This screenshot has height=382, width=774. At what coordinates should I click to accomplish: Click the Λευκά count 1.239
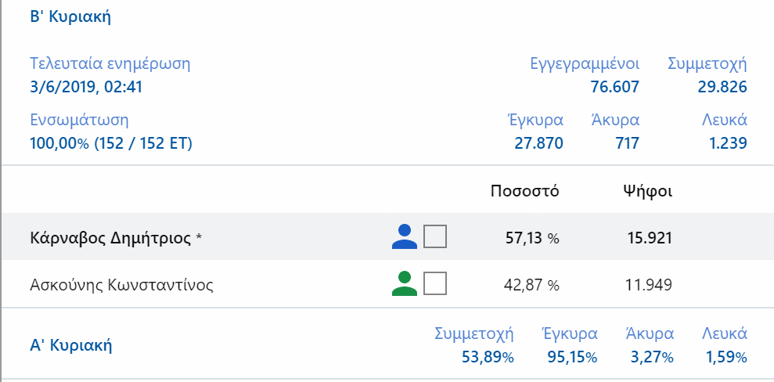click(x=729, y=143)
